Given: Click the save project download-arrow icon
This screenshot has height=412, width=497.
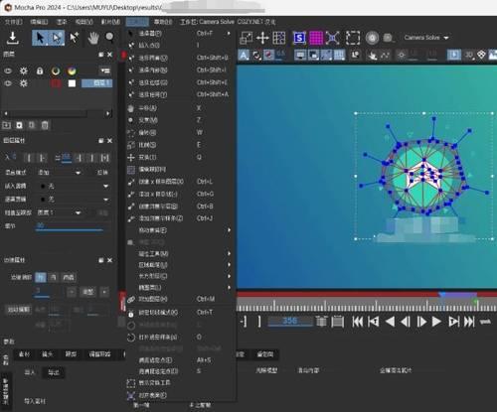Looking at the screenshot, I should coord(13,38).
